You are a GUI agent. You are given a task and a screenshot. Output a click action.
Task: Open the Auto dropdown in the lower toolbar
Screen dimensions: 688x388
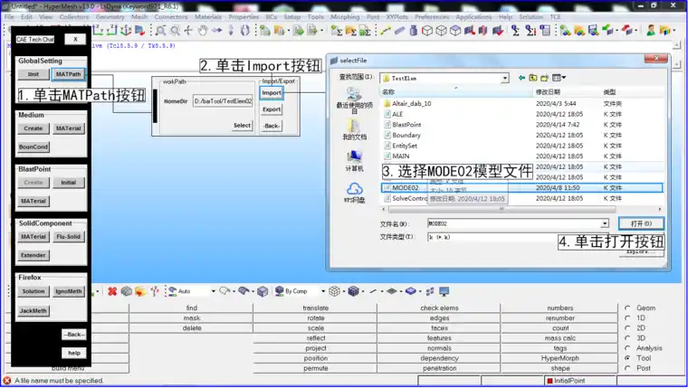tap(214, 291)
